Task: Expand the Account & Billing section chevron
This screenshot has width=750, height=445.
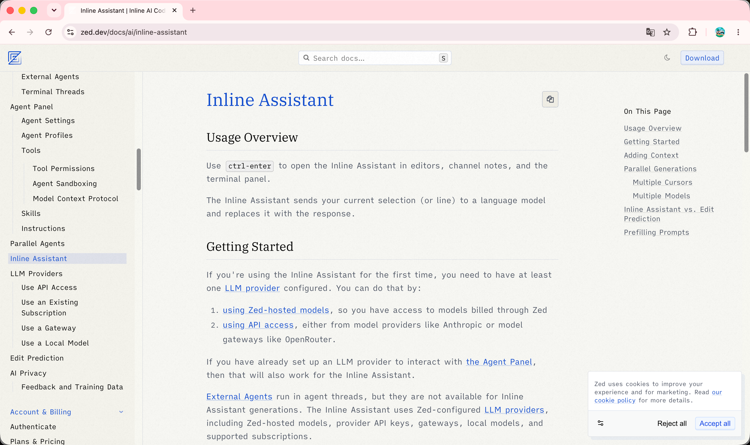Action: coord(121,412)
